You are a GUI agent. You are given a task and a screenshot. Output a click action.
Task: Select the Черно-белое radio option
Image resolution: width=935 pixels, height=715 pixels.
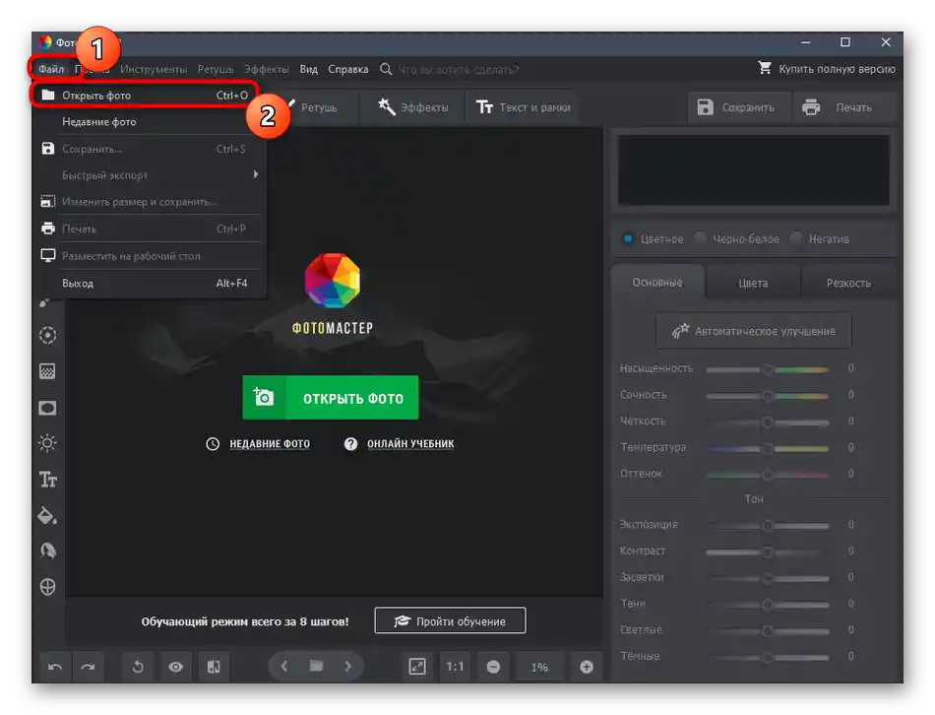click(700, 238)
